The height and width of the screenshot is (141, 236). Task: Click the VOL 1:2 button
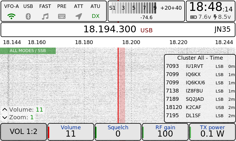click(24, 132)
